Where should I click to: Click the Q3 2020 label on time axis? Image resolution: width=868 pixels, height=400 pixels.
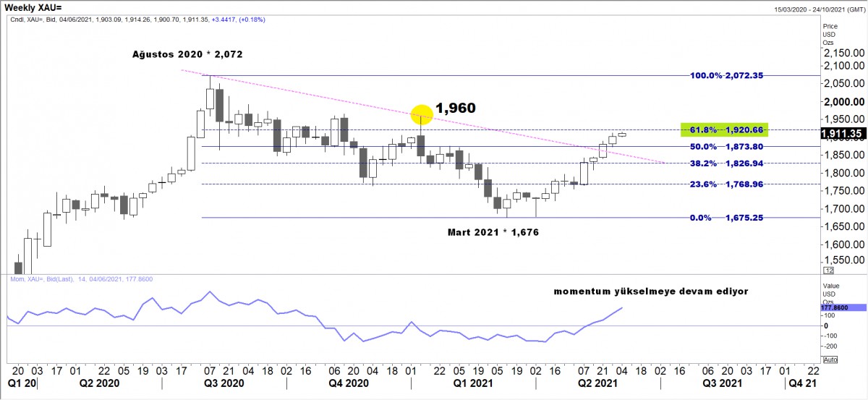[x=225, y=383]
